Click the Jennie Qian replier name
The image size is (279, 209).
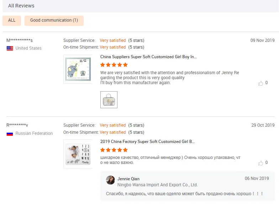tap(128, 179)
